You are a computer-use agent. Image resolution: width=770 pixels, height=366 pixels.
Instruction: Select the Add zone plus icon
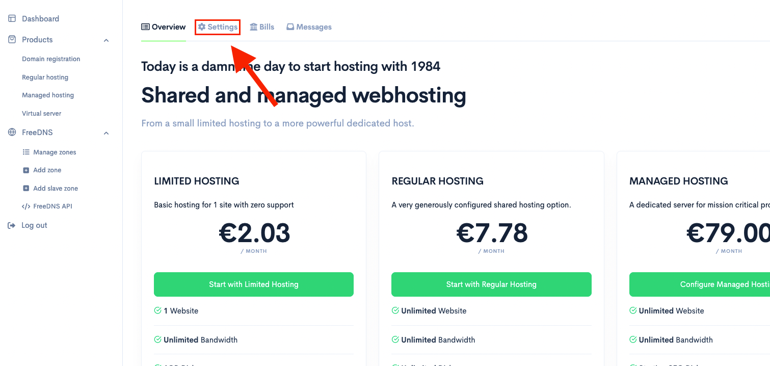click(26, 170)
